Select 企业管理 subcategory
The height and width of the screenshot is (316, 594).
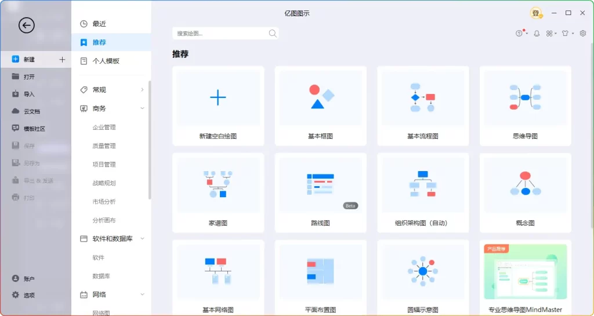click(x=104, y=127)
